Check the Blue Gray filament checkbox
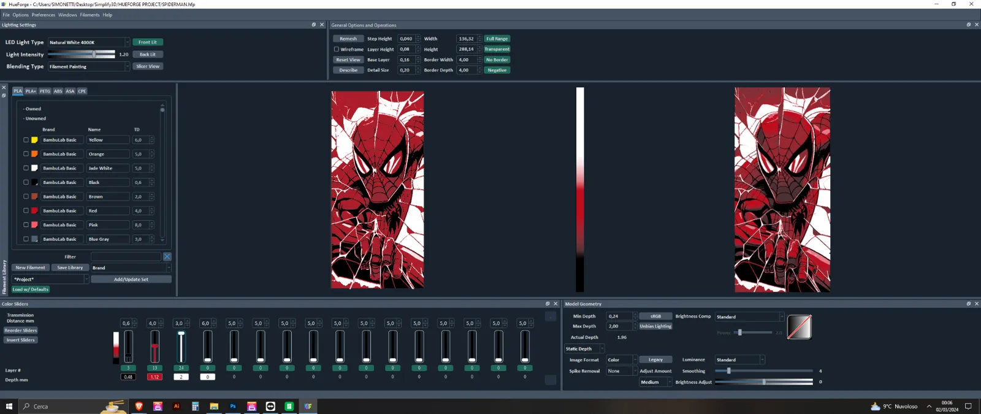 tap(26, 239)
